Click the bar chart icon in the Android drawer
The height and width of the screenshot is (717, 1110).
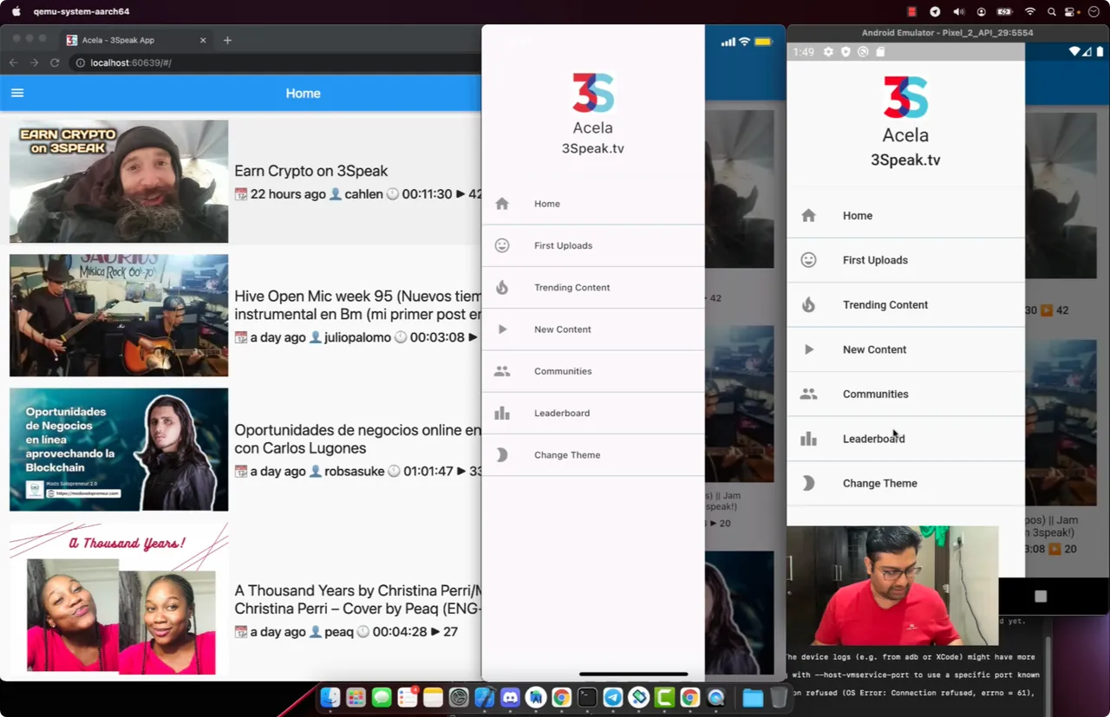(808, 439)
